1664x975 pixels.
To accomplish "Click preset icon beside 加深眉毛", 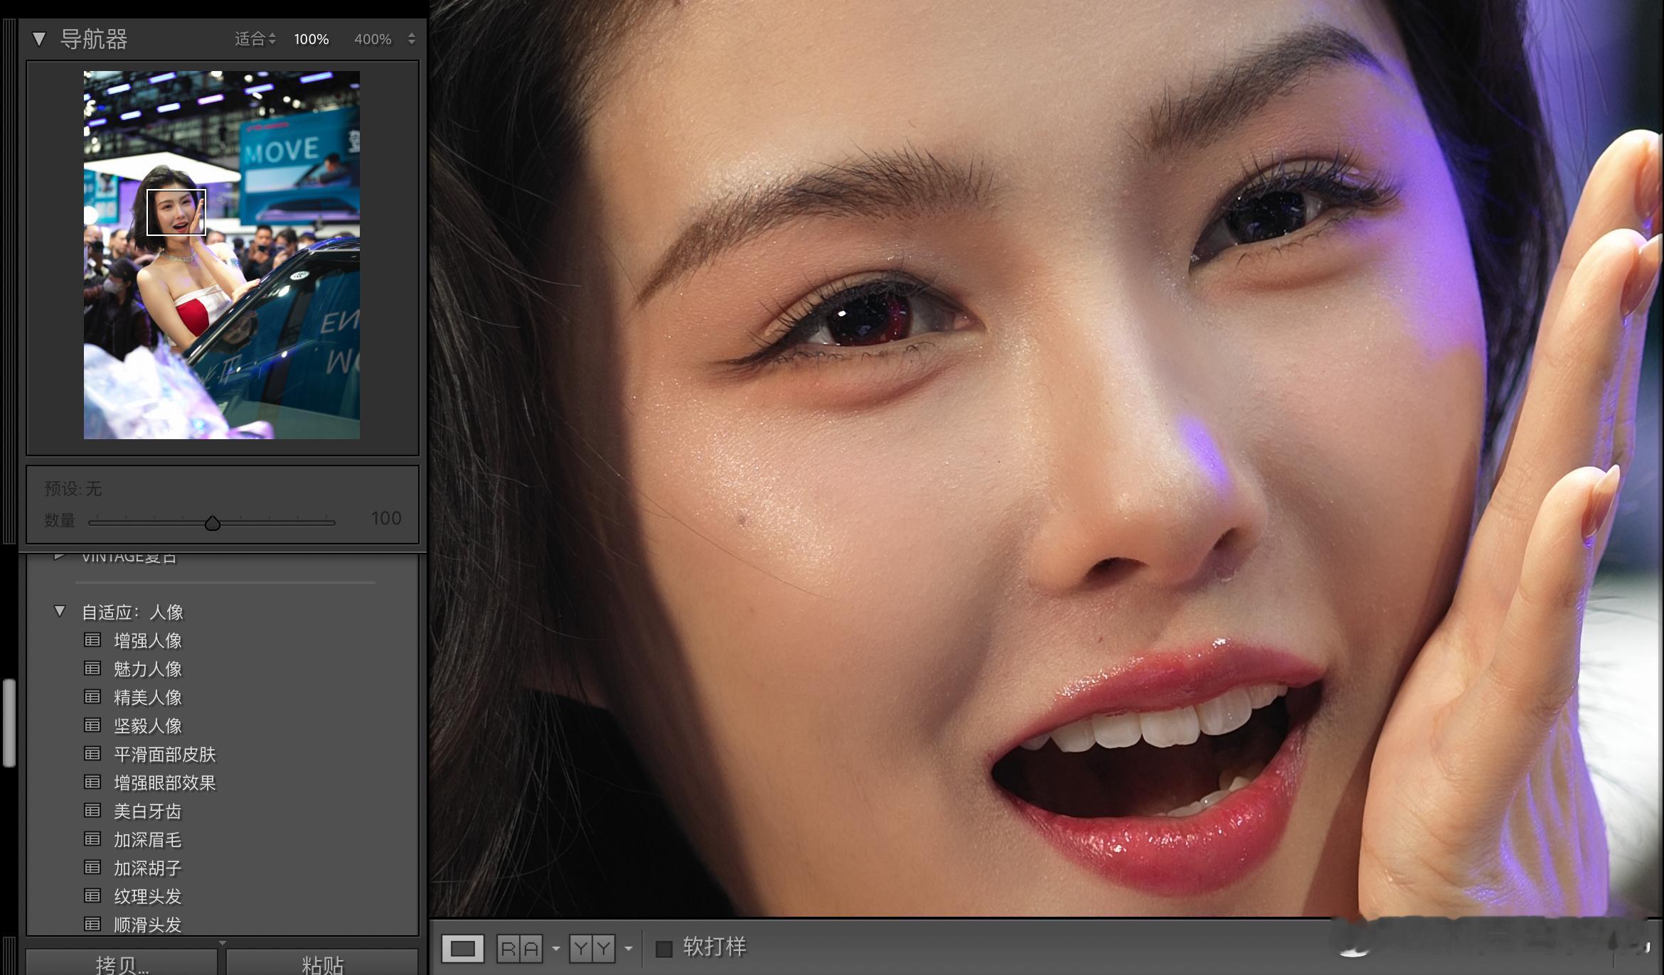I will [92, 839].
